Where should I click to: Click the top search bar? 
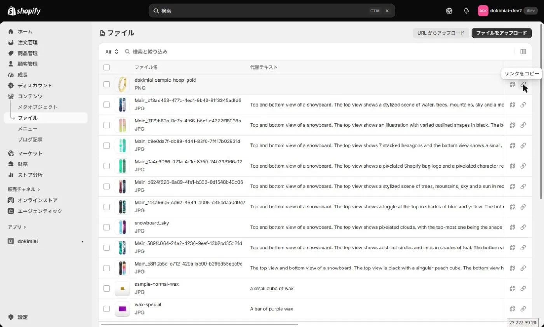tap(272, 11)
